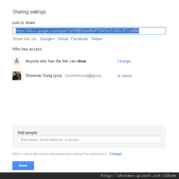Share the link via Google+
Viewport: 179px width, 179px height.
tap(47, 39)
